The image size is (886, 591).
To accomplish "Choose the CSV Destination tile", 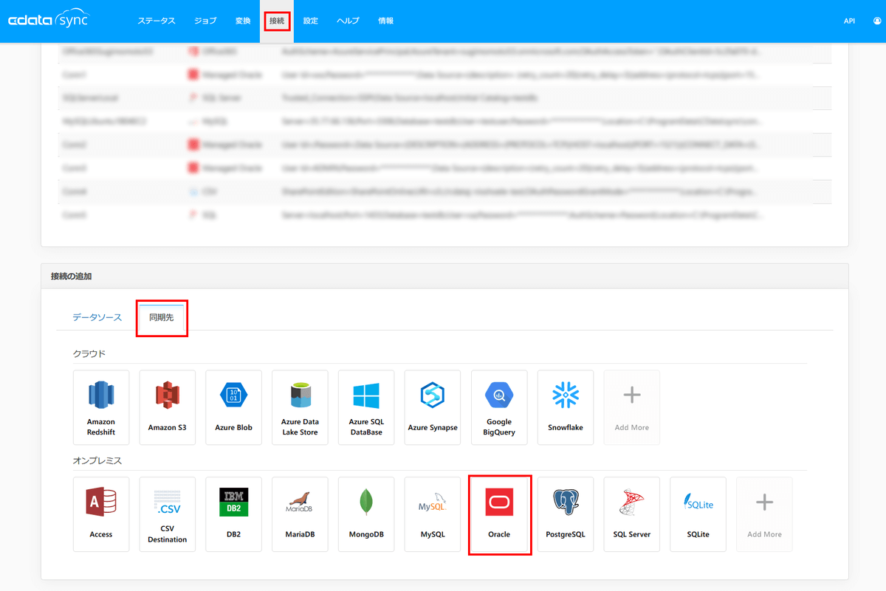I will click(x=168, y=514).
